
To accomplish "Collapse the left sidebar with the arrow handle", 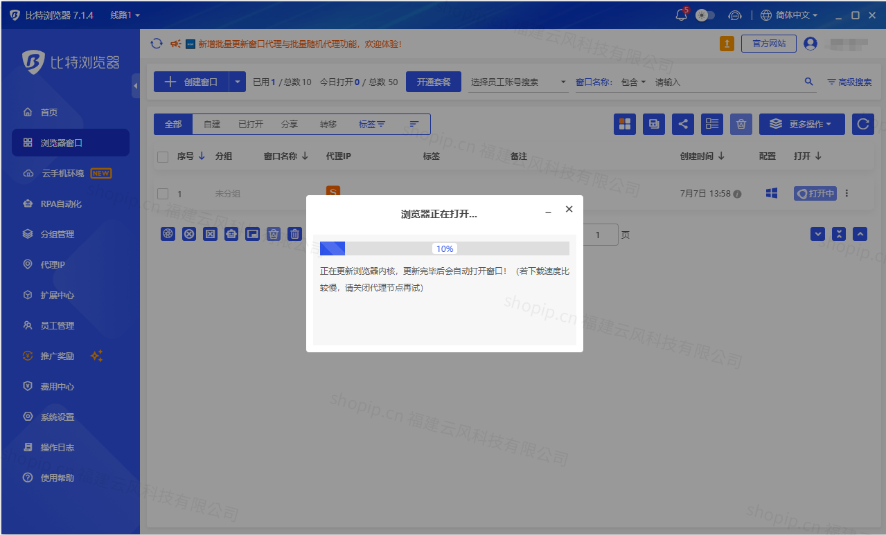I will pyautogui.click(x=135, y=86).
